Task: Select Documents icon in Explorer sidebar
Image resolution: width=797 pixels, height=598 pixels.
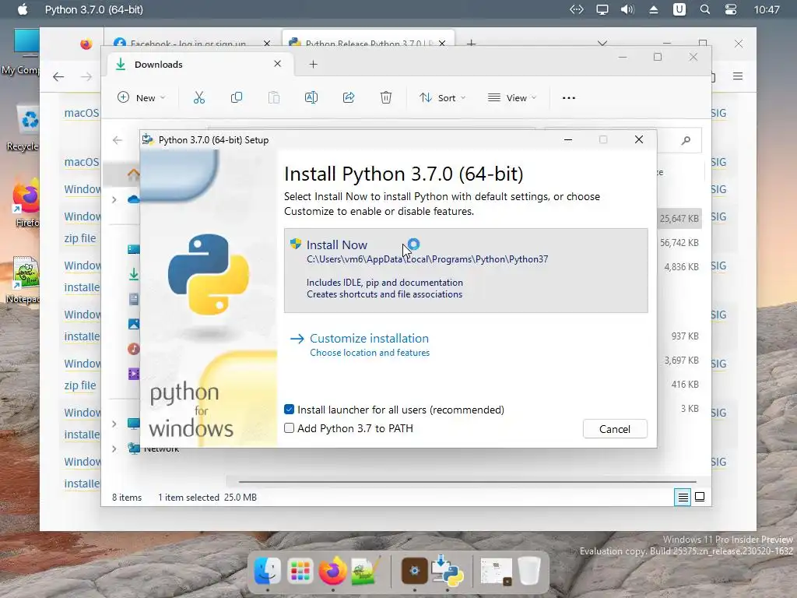Action: (x=134, y=299)
